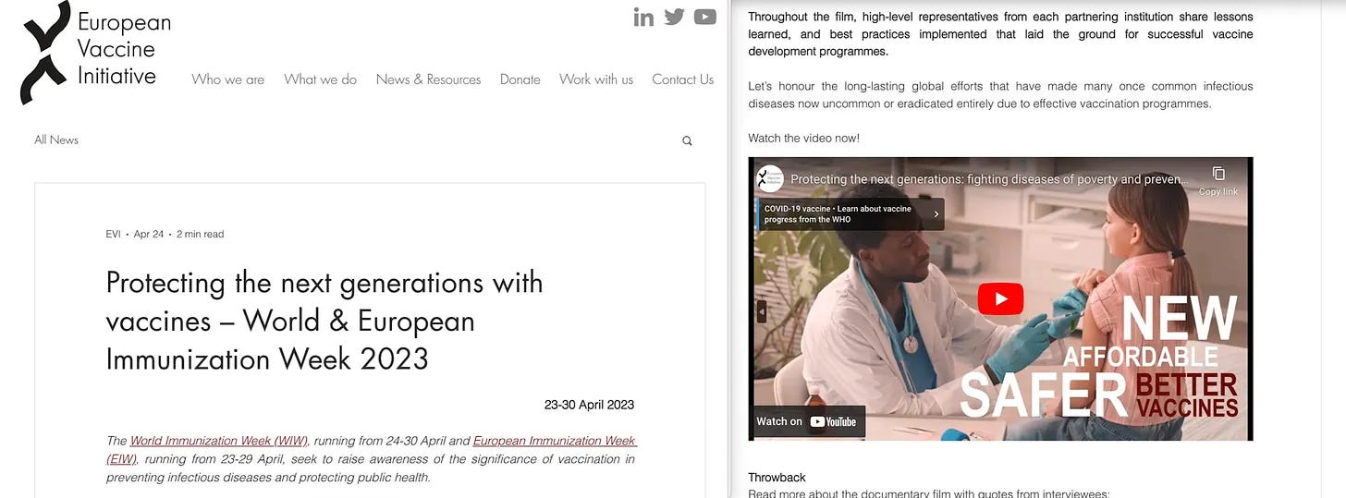This screenshot has height=498, width=1346.
Task: Click the European Vaccine Initiative logo
Action: [x=96, y=51]
